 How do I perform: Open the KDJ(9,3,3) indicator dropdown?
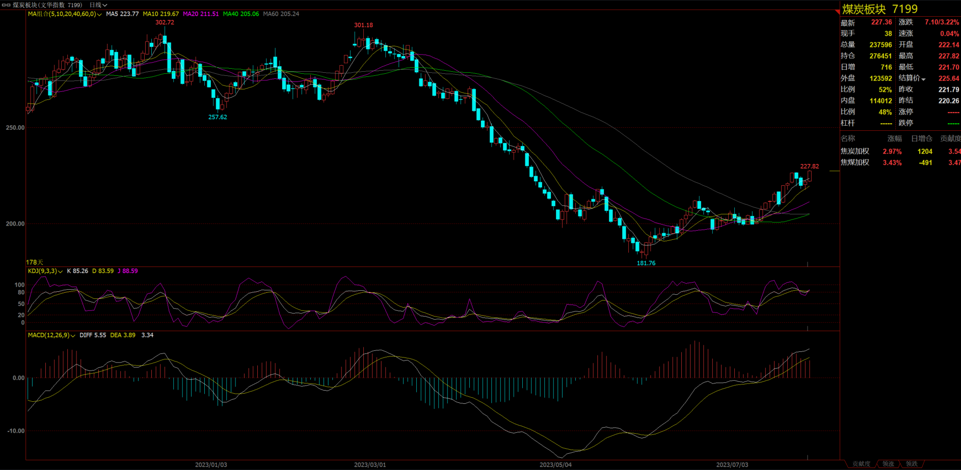pyautogui.click(x=60, y=271)
